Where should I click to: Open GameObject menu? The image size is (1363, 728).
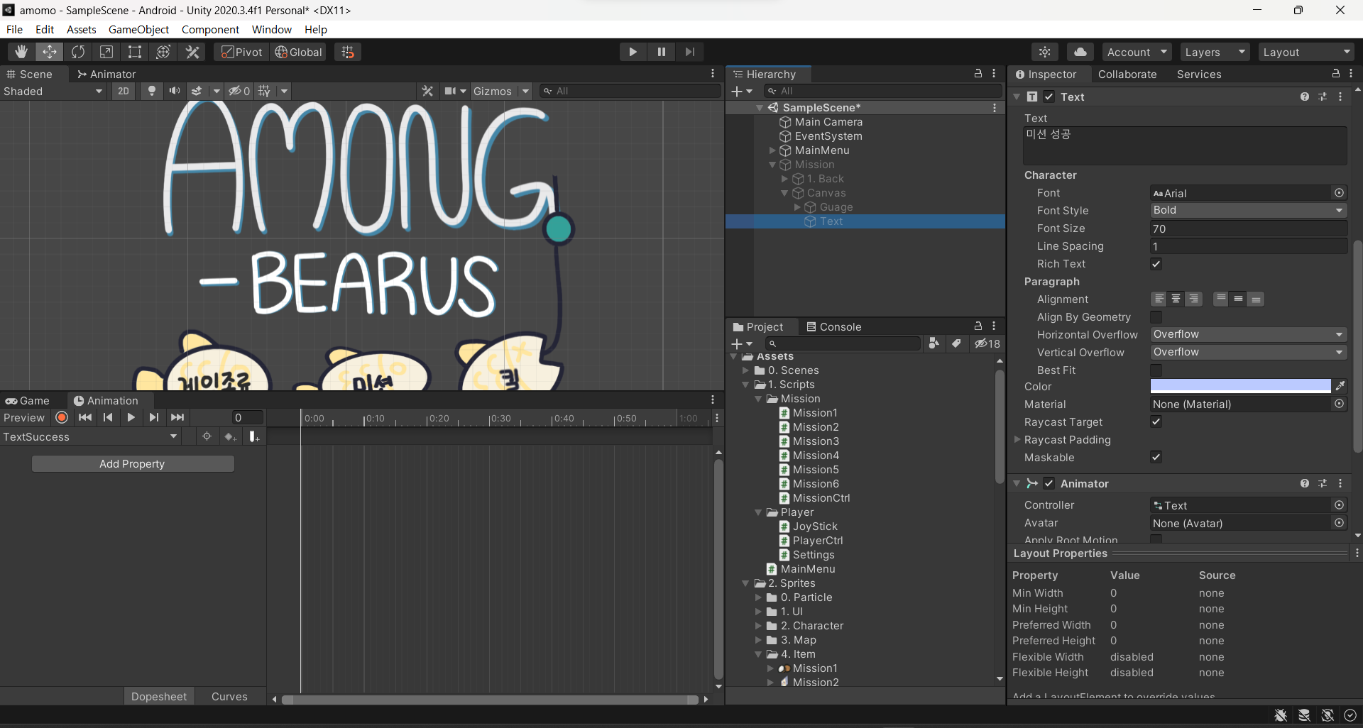pos(138,29)
